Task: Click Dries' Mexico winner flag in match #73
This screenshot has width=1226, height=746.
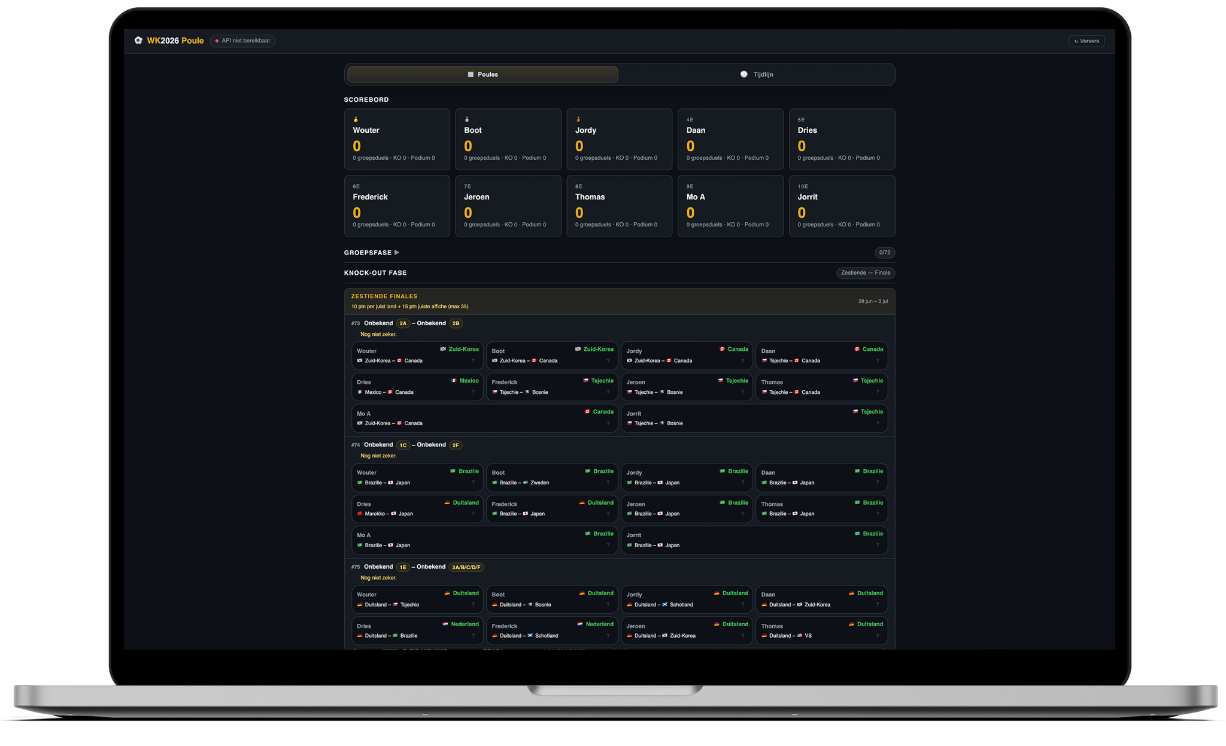Action: tap(454, 381)
